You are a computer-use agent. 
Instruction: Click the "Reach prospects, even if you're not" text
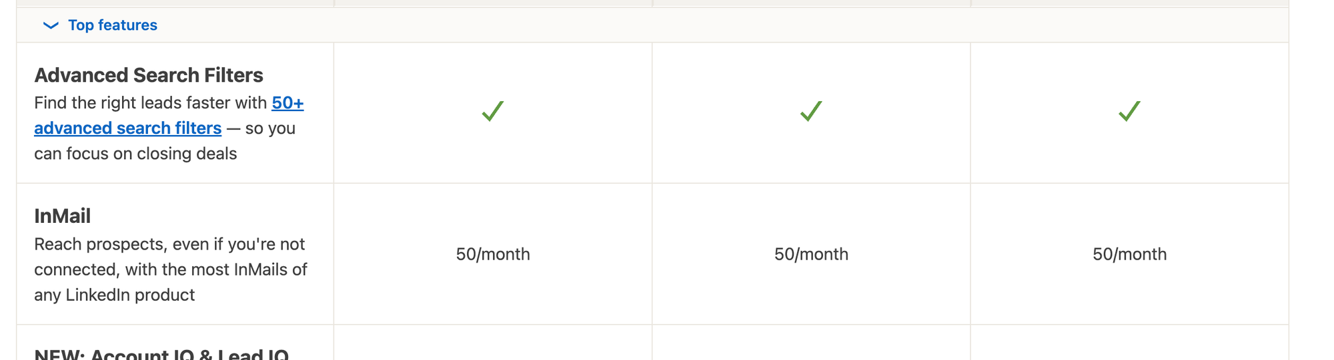coord(169,244)
